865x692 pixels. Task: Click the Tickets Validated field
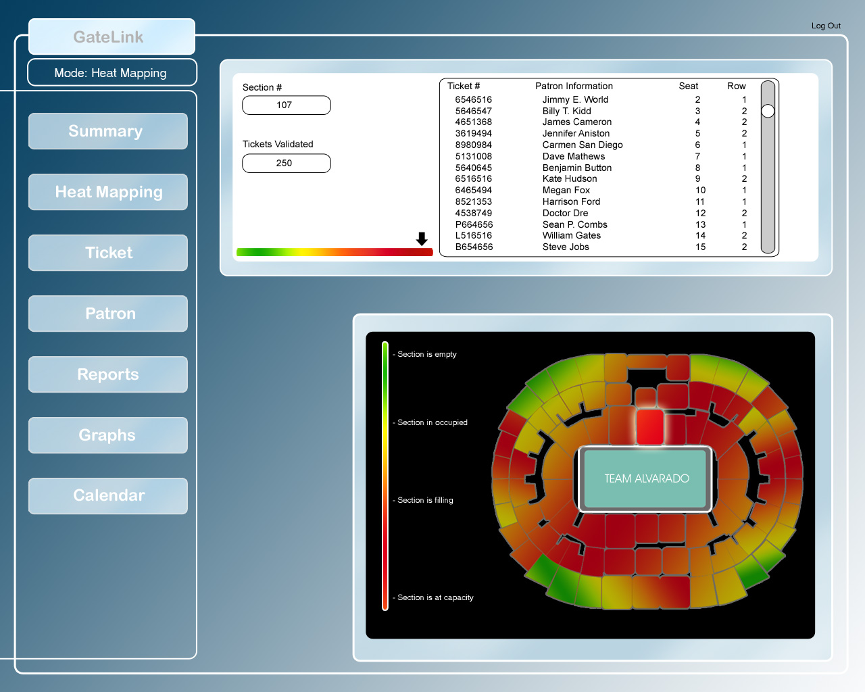(286, 164)
